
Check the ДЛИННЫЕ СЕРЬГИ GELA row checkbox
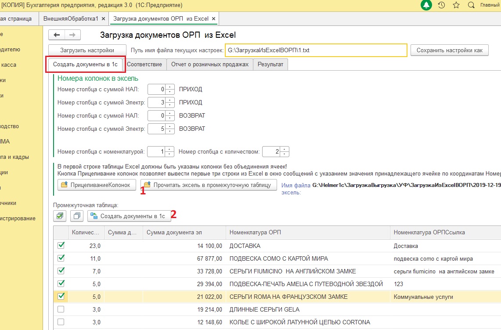(x=61, y=309)
